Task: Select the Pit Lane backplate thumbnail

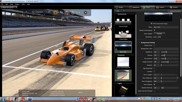Action: click(123, 75)
